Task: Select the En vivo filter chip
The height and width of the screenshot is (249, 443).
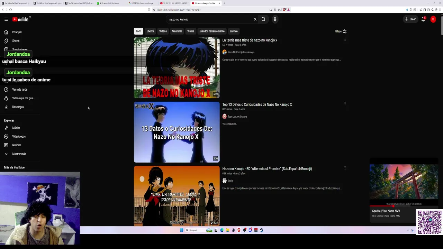Action: pyautogui.click(x=234, y=31)
